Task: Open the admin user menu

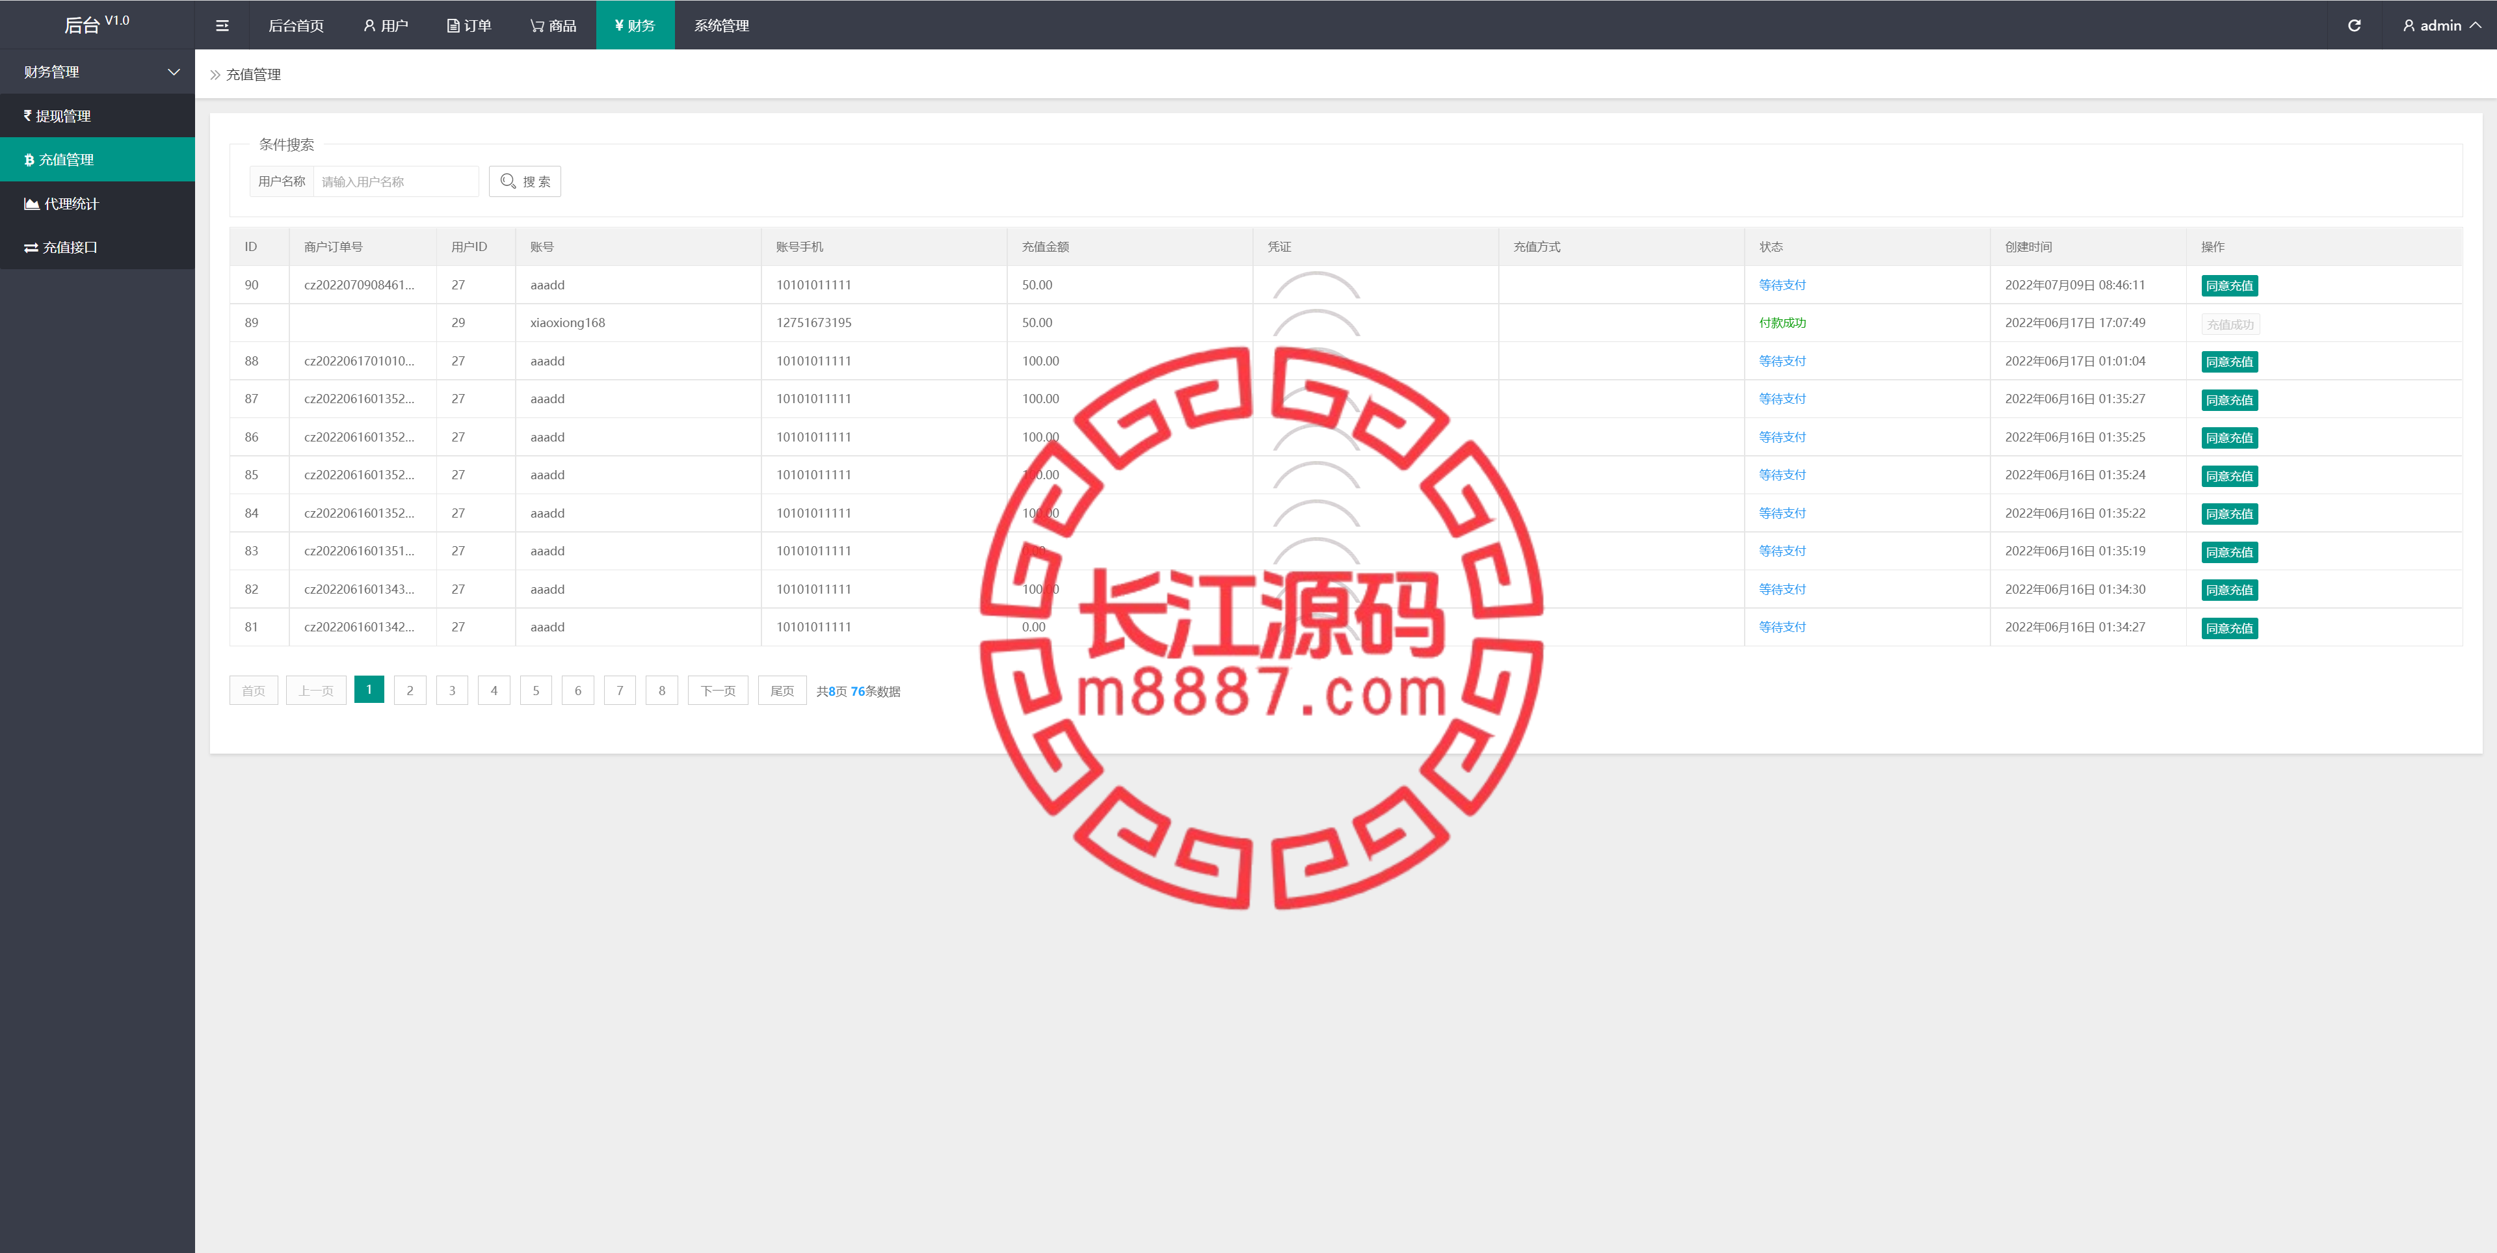Action: pyautogui.click(x=2442, y=25)
